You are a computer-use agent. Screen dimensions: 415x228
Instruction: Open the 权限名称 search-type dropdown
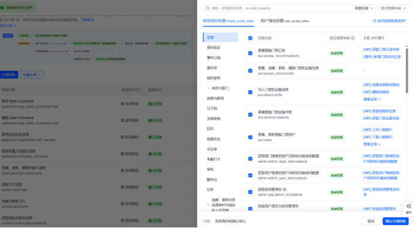(x=363, y=8)
